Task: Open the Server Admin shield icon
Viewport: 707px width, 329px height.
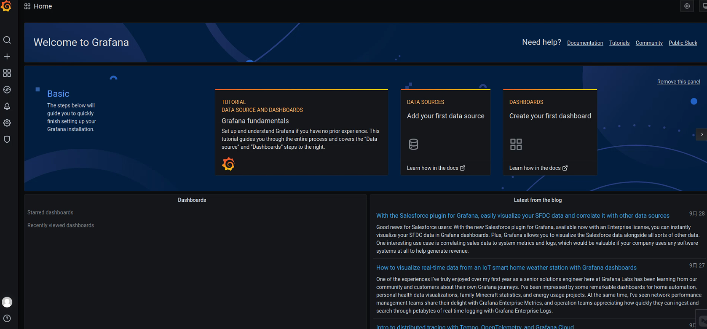Action: [7, 139]
